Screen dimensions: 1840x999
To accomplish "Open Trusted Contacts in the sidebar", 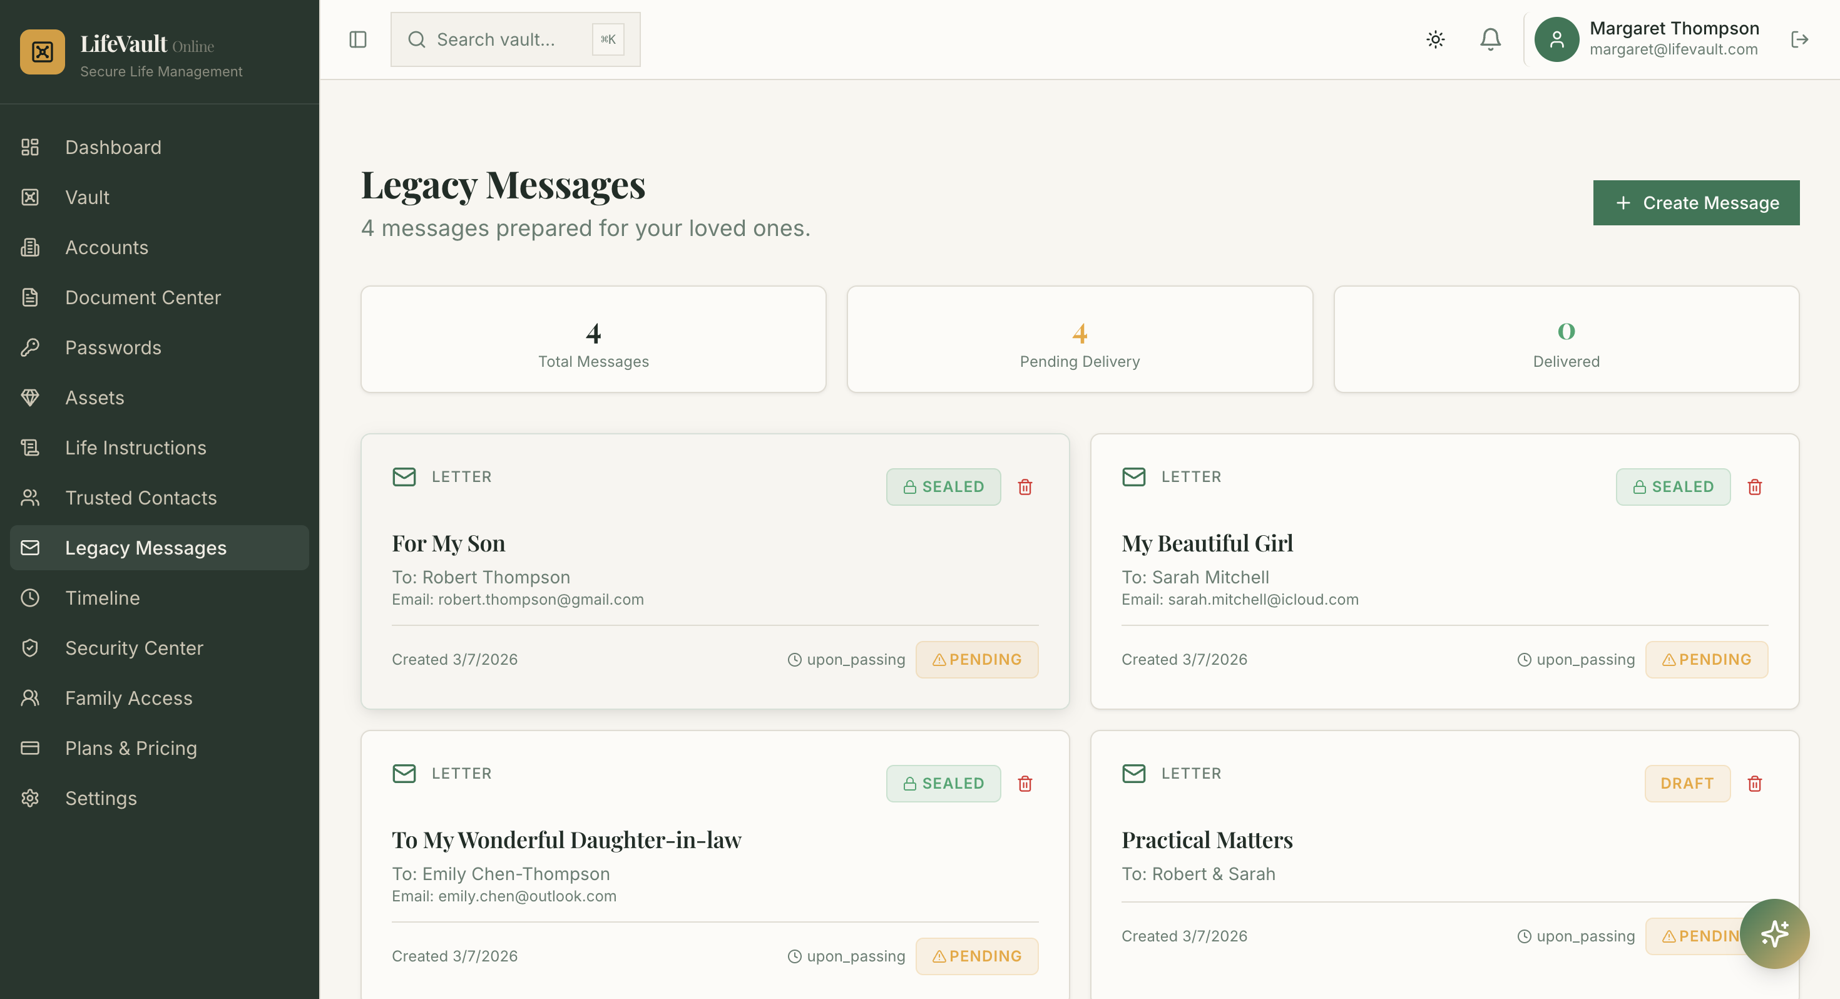I will pos(141,498).
